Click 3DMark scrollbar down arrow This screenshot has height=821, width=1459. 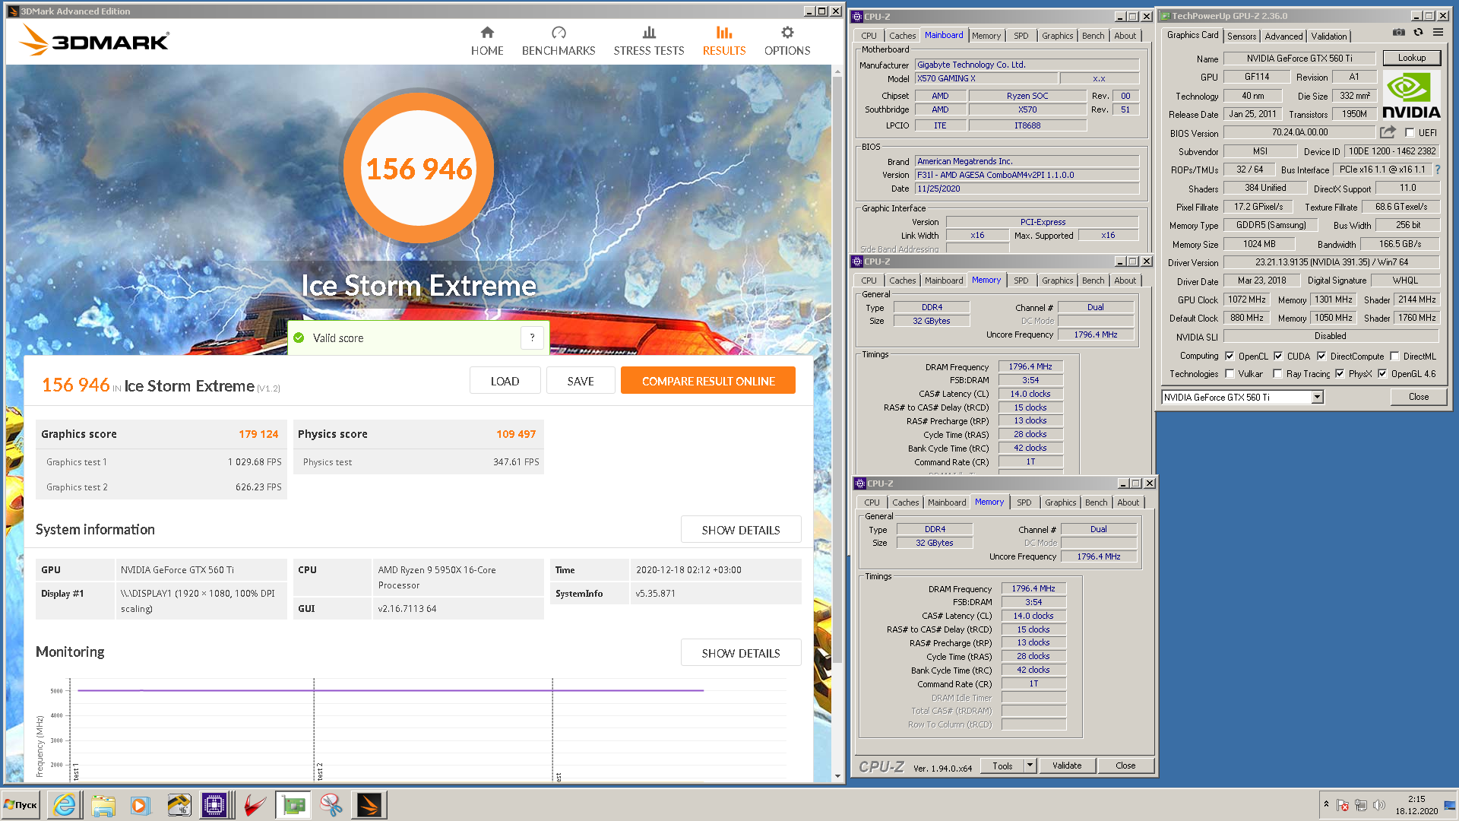(837, 776)
